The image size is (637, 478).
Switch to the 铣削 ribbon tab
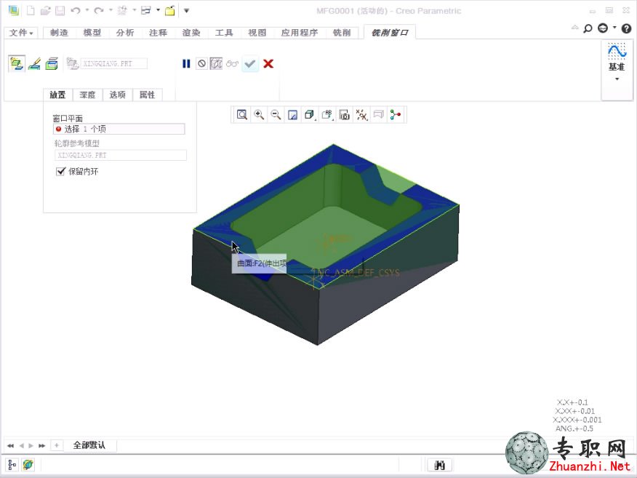(x=342, y=33)
